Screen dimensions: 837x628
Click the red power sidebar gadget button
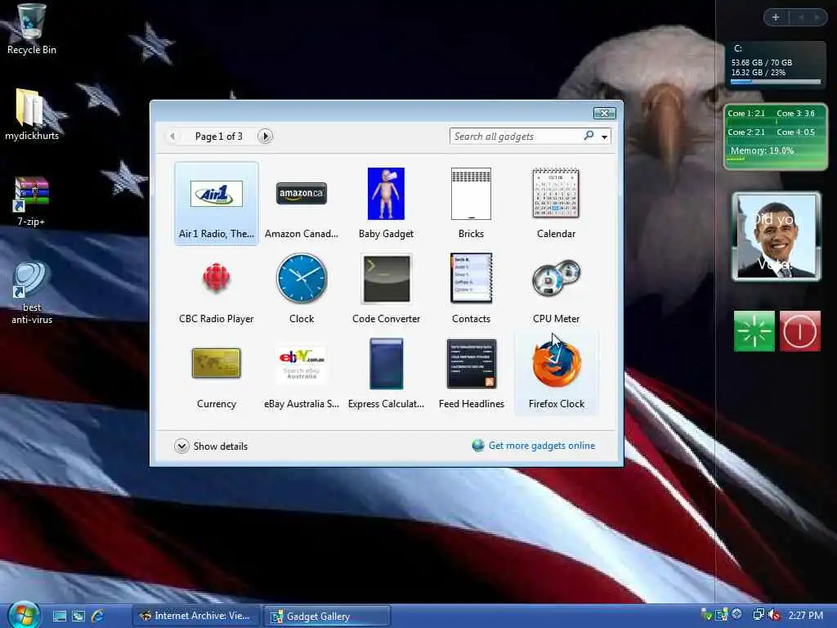[x=799, y=331]
